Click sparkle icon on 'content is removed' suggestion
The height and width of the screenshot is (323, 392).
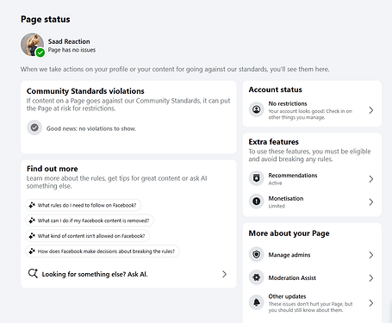pos(32,221)
